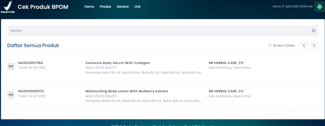
Task: Open the Home menu
Action: [89, 7]
